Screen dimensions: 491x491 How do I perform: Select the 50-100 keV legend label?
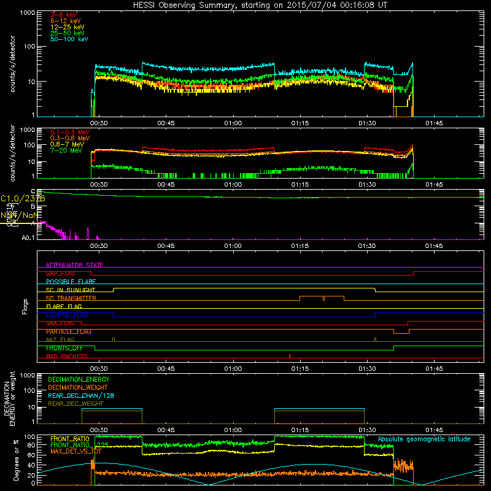[69, 39]
